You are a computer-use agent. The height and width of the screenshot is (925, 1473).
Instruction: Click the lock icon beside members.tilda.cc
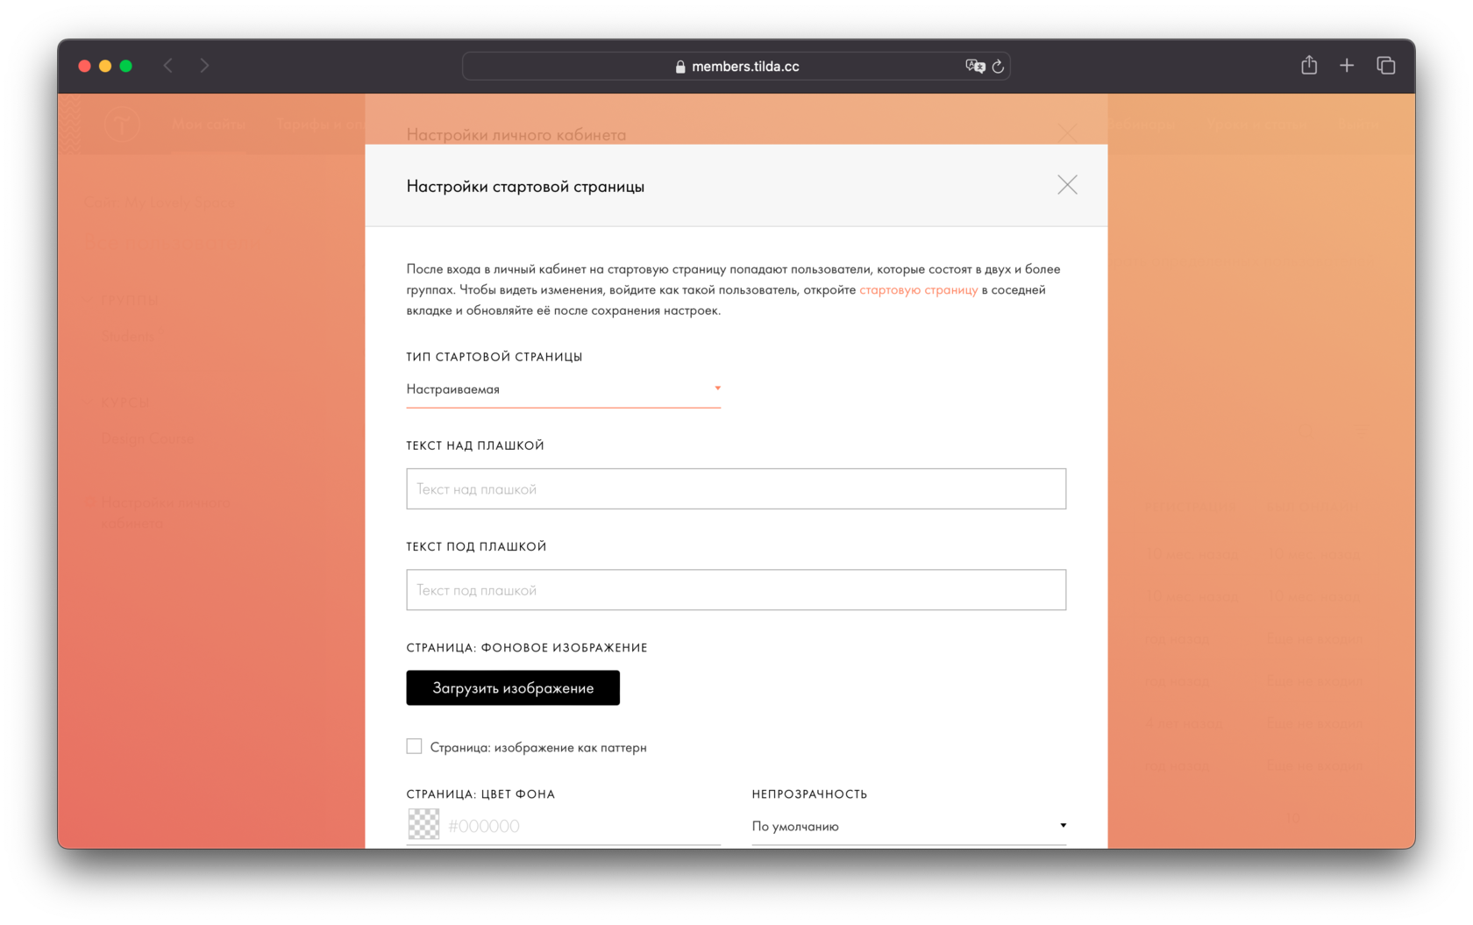(680, 67)
